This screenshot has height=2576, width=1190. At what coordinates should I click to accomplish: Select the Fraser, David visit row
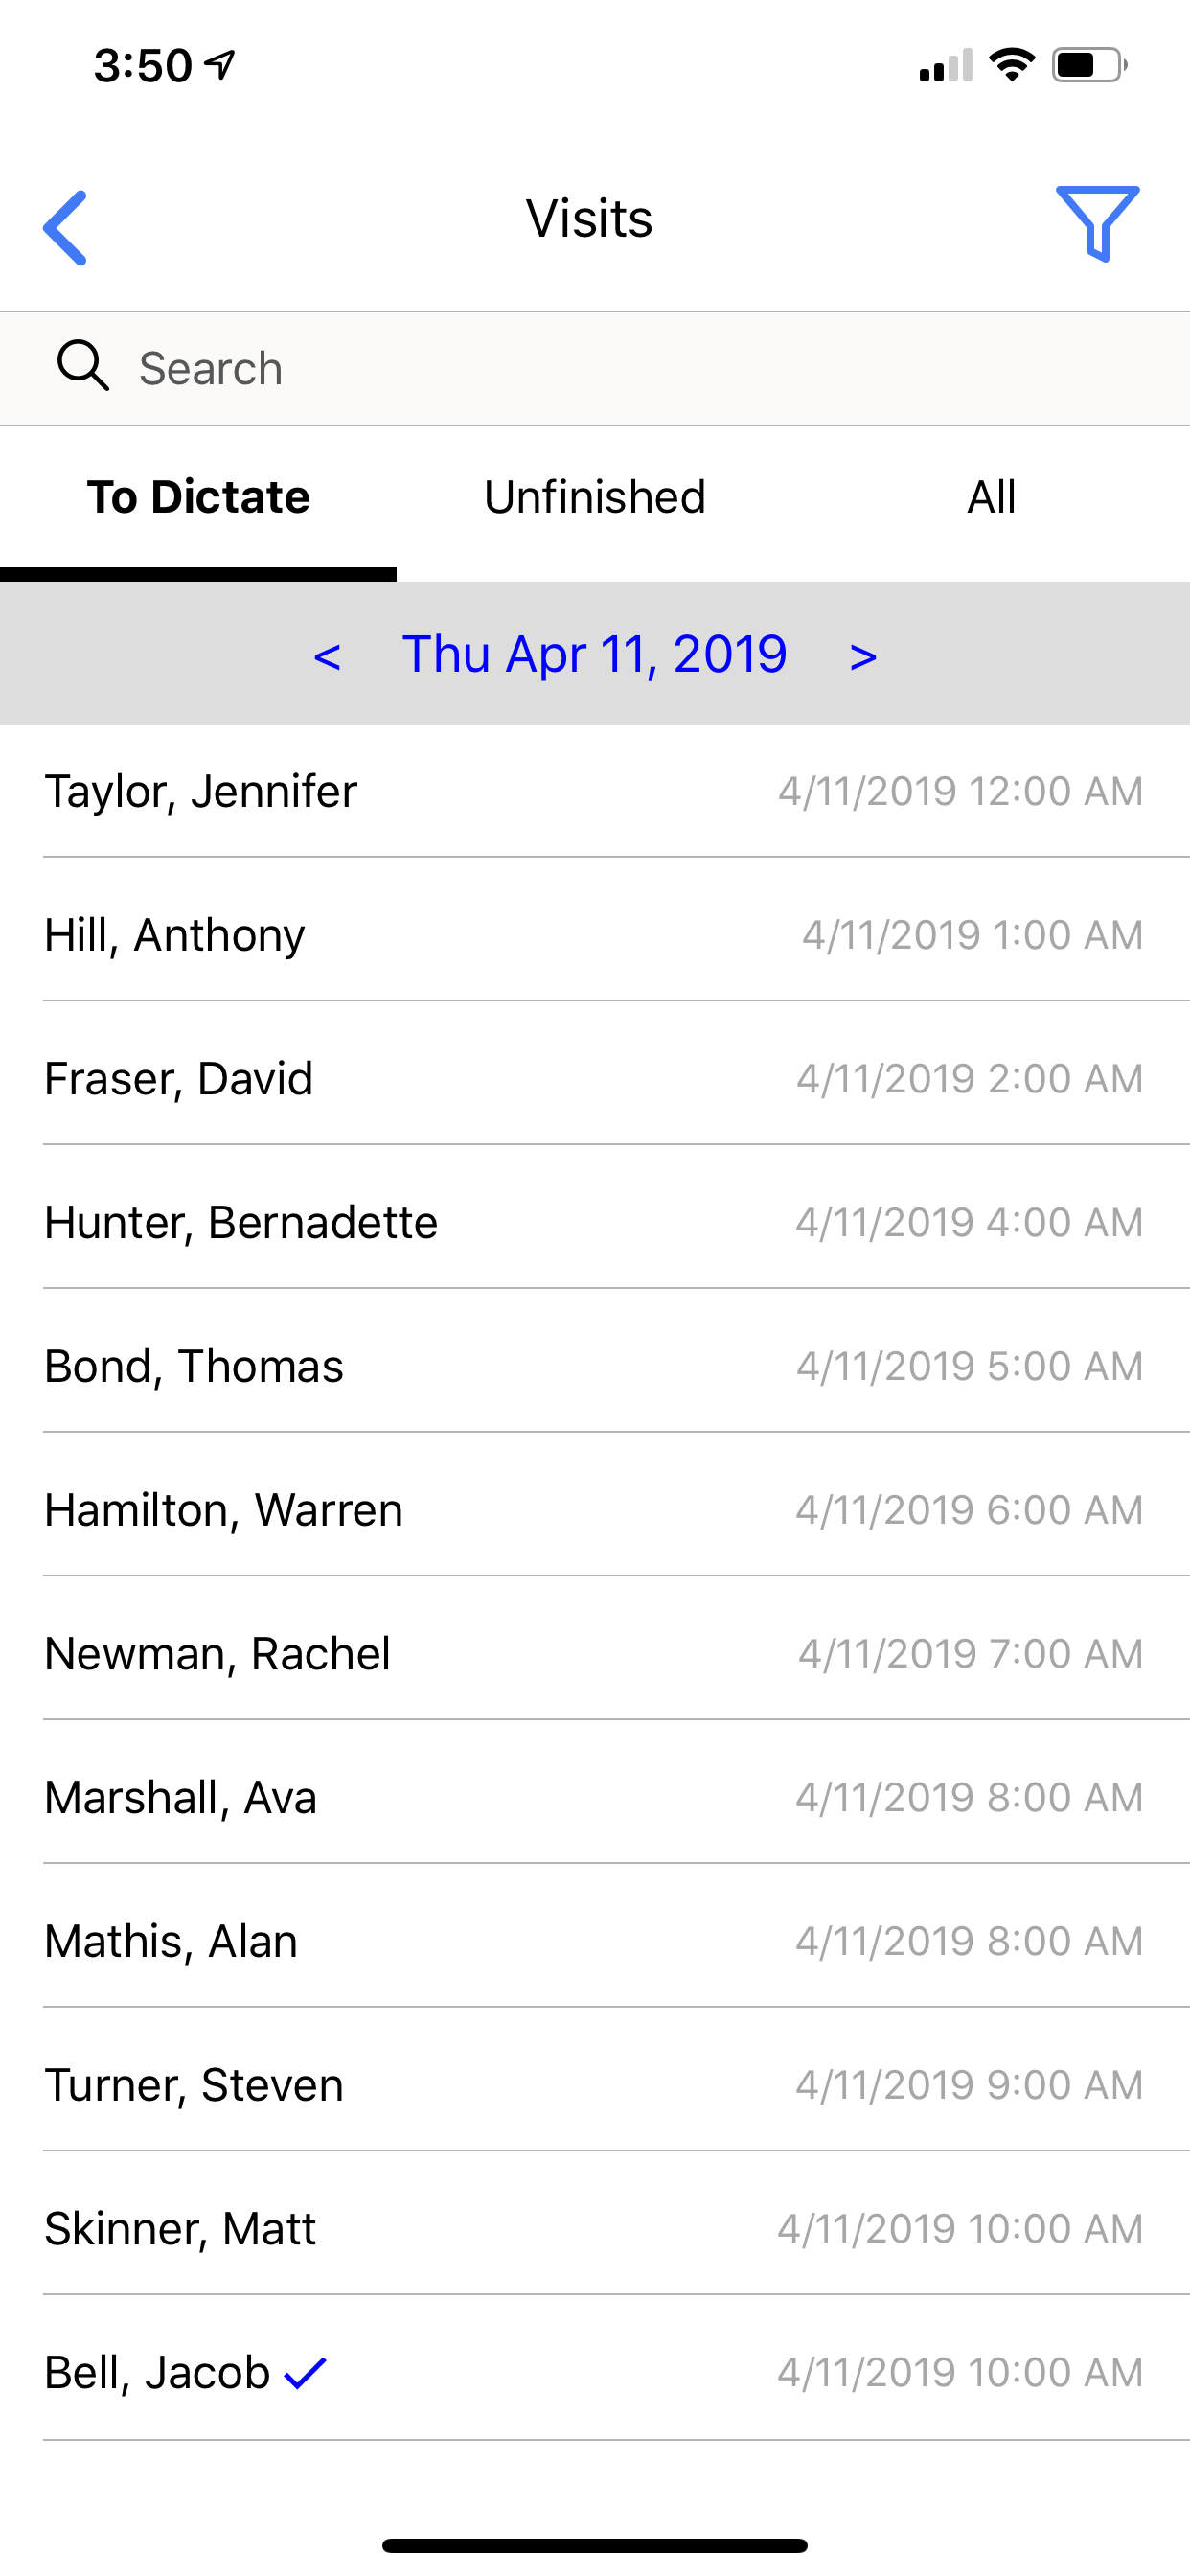coord(594,1079)
